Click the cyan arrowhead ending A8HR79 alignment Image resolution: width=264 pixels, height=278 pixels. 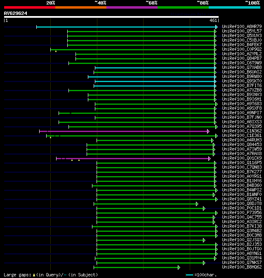(217, 27)
